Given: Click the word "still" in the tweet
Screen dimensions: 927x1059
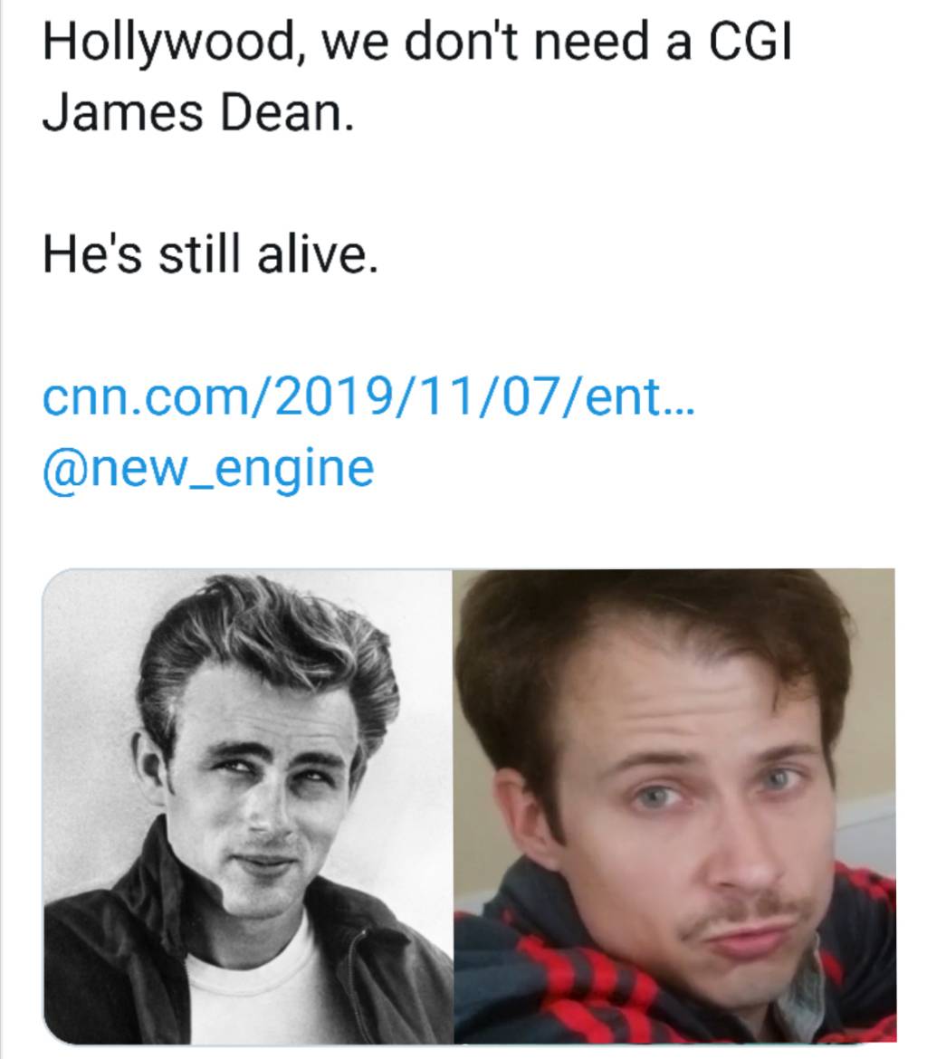Looking at the screenshot, I should click(x=199, y=256).
